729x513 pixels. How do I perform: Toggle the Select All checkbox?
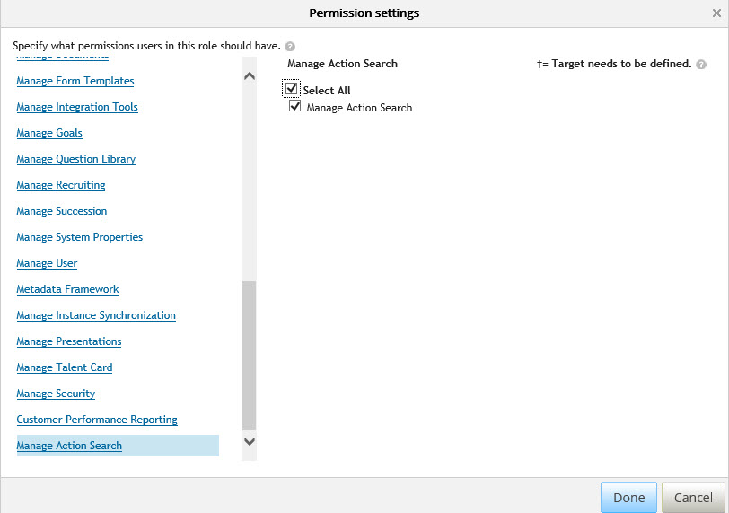point(292,88)
